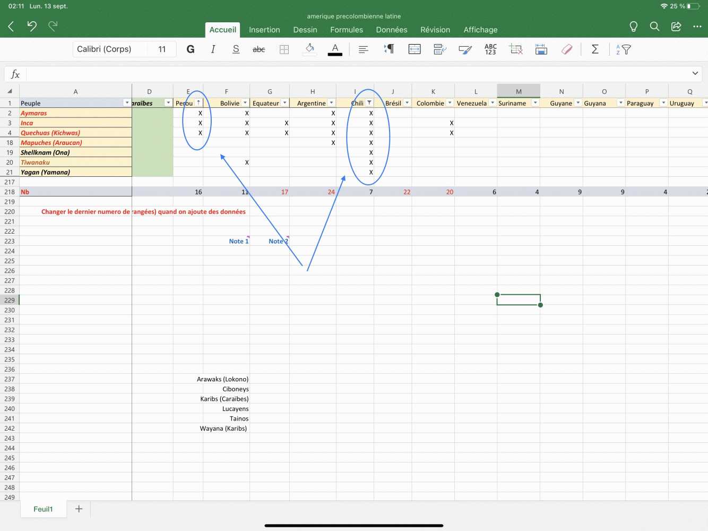The height and width of the screenshot is (531, 708).
Task: Open the cell size format options
Action: pos(541,49)
